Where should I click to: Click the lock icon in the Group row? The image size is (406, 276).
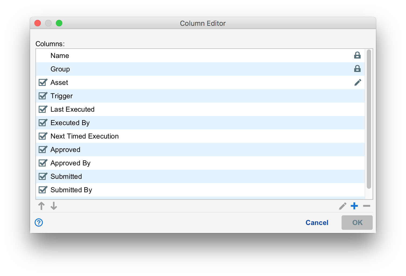click(x=357, y=69)
